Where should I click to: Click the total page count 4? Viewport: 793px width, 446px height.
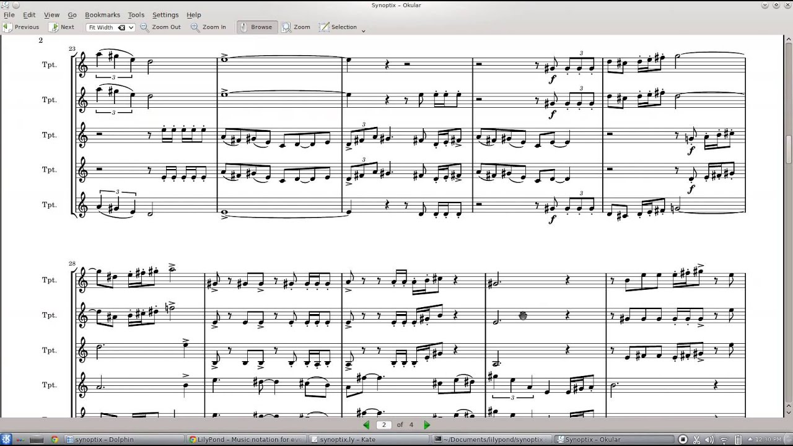click(x=411, y=425)
